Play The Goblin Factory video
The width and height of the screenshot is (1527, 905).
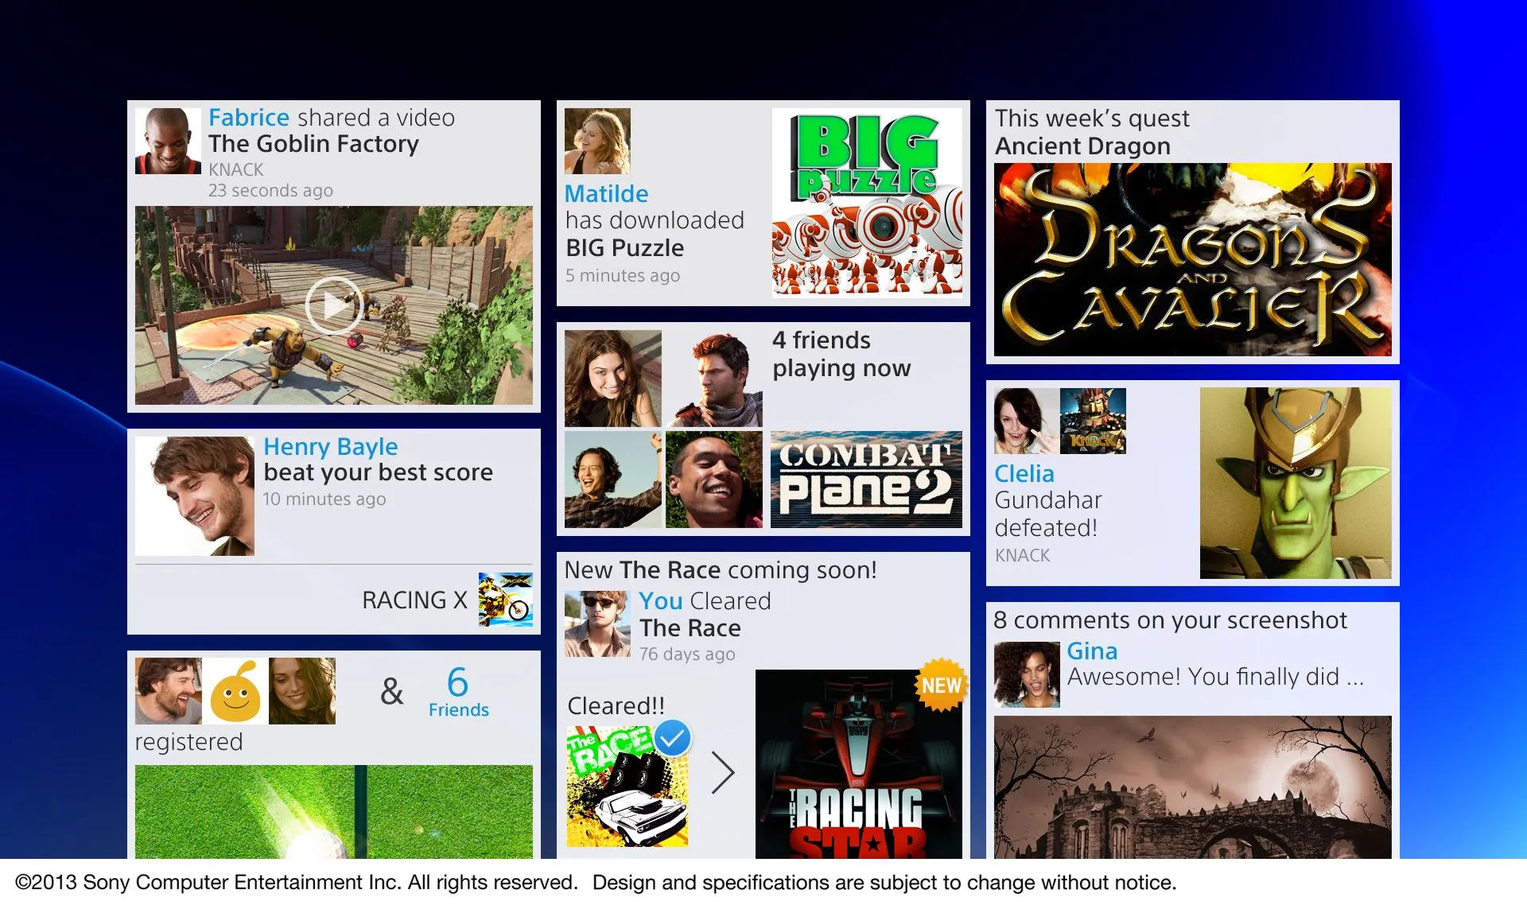pos(333,305)
